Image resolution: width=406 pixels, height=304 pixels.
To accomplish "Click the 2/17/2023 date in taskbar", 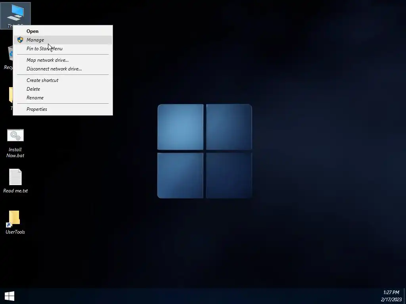I will click(x=391, y=300).
